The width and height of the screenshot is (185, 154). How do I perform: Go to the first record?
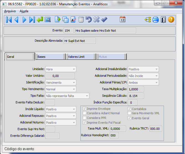point(9,20)
